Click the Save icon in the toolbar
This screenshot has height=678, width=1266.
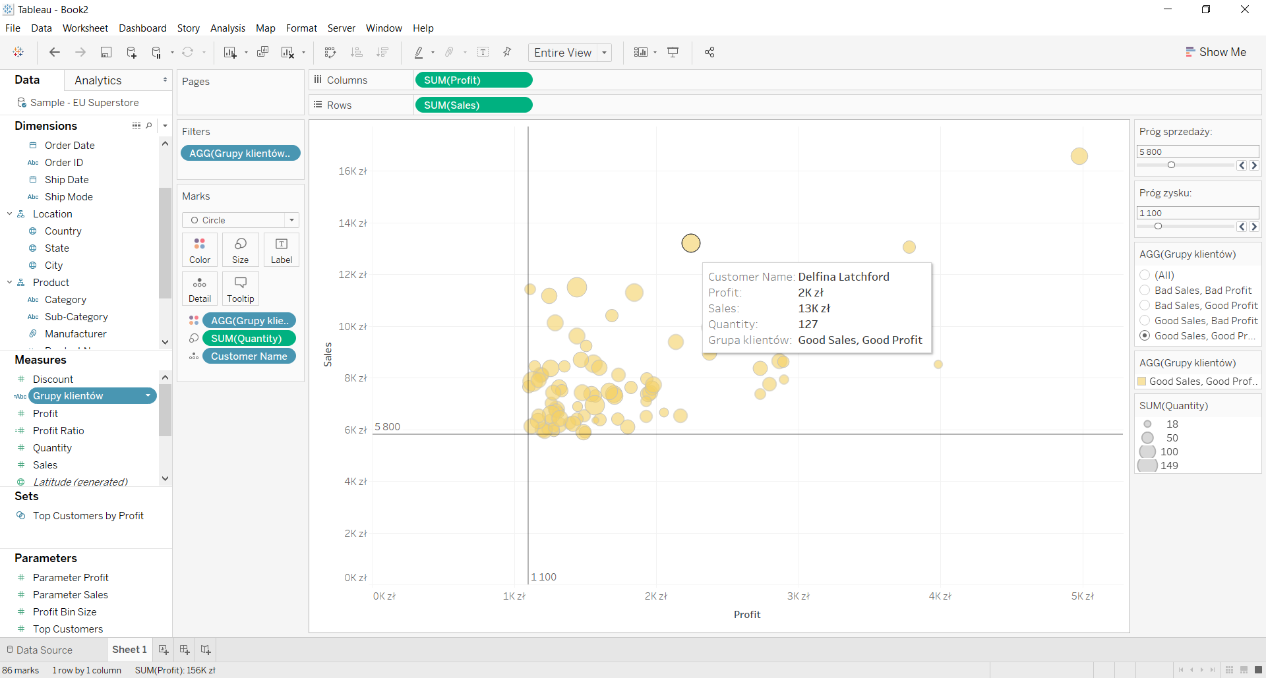tap(105, 53)
